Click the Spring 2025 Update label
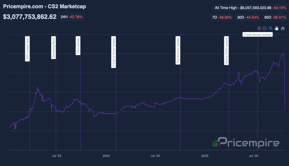Image resolution: width=289 pixels, height=166 pixels. [227, 51]
